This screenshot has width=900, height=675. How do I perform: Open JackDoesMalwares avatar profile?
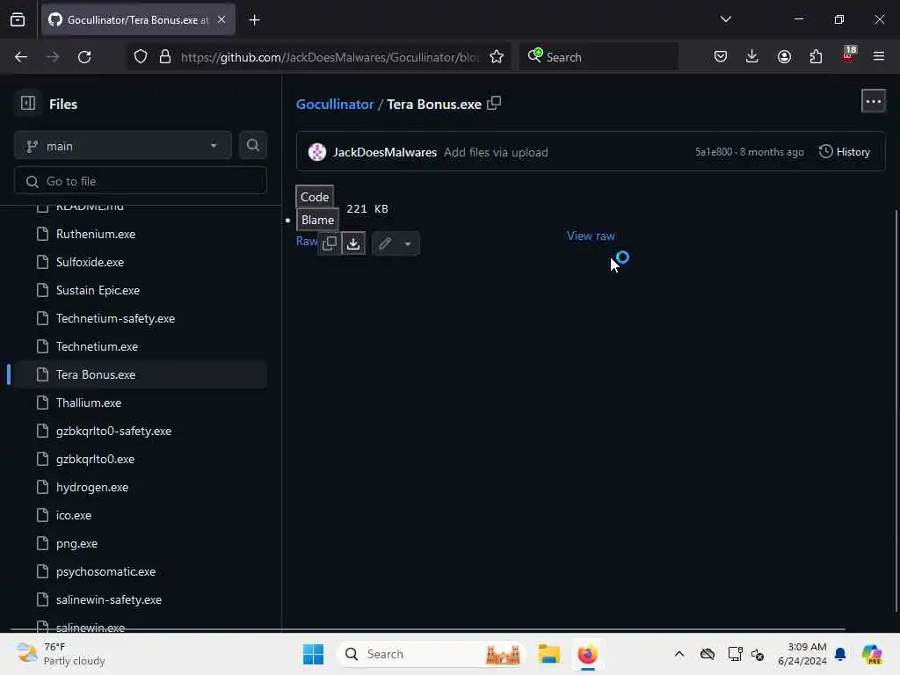[x=316, y=152]
